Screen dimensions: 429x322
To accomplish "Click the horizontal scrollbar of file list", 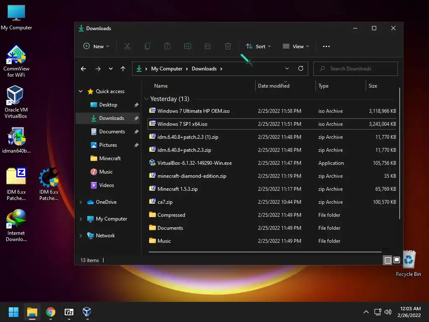I will [x=265, y=252].
